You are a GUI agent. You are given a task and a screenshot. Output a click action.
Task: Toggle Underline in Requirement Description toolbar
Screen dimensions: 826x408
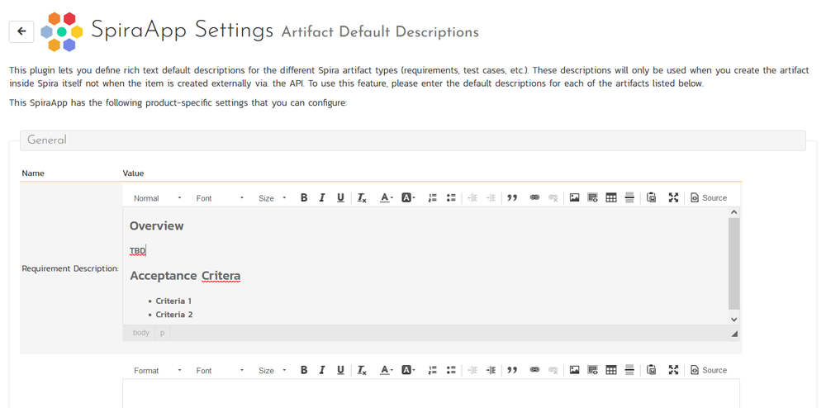click(x=340, y=198)
